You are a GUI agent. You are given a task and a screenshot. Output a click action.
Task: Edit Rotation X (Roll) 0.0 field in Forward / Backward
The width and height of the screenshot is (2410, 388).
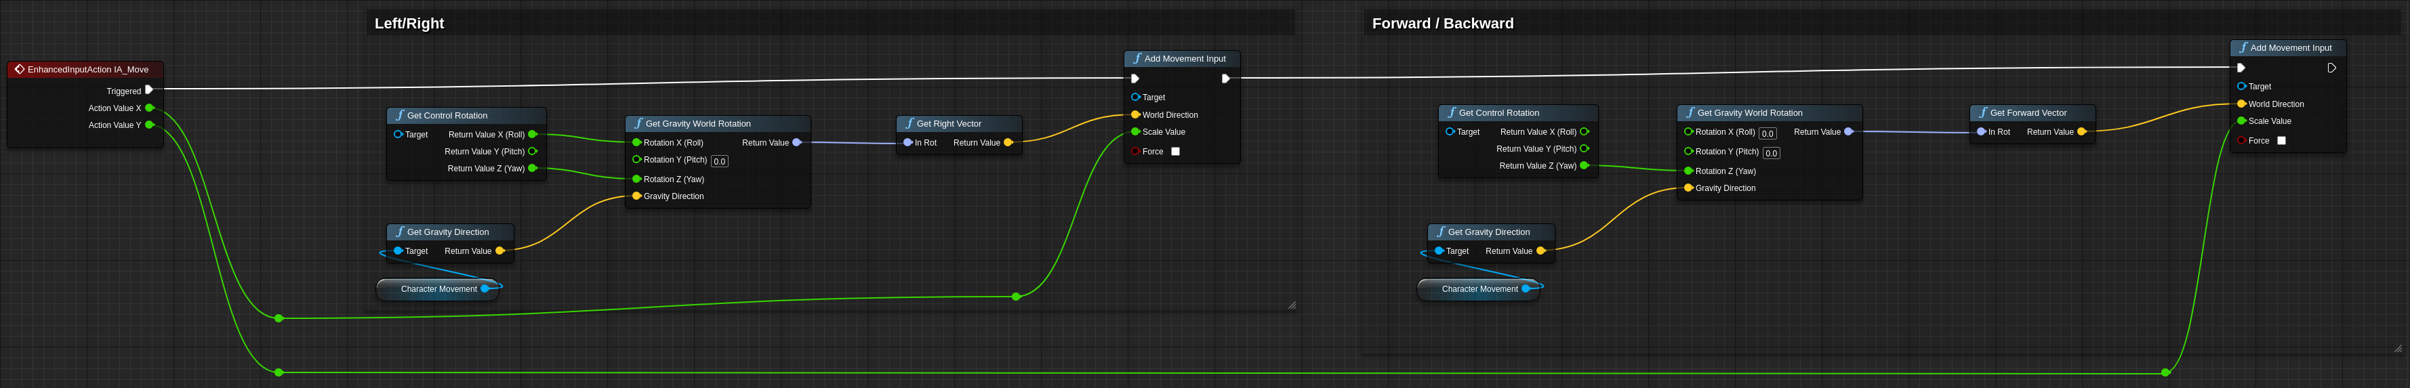pyautogui.click(x=1768, y=133)
